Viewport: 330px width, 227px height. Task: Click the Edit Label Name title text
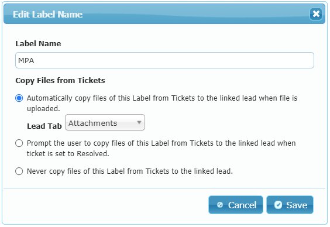click(x=47, y=14)
